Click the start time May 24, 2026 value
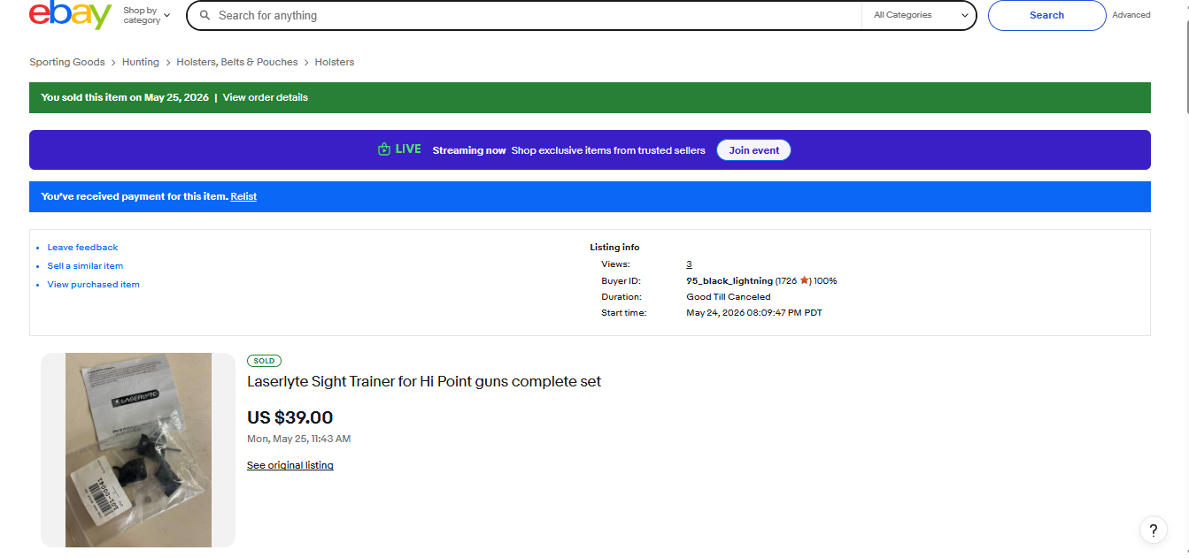The height and width of the screenshot is (558, 1189). (754, 313)
